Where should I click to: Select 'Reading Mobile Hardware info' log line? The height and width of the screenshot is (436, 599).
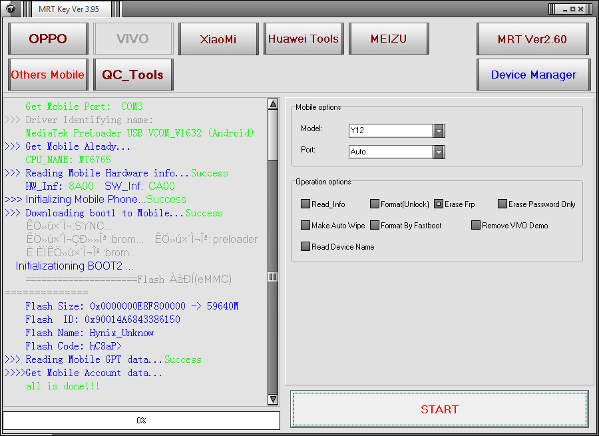point(116,173)
